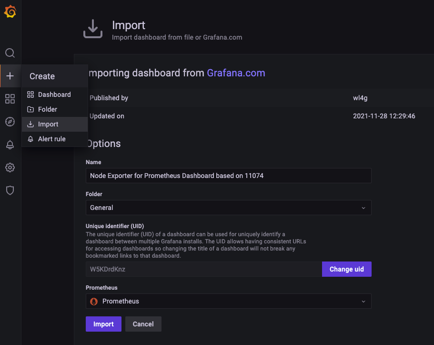
Task: Cancel the dashboard import
Action: pyautogui.click(x=143, y=324)
